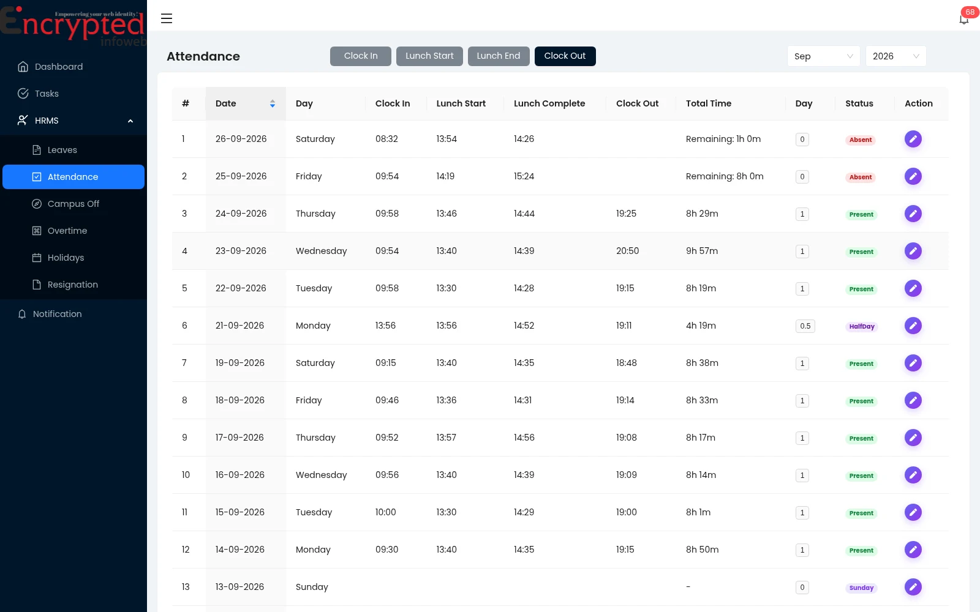
Task: Open the Sep month dropdown
Action: 823,56
